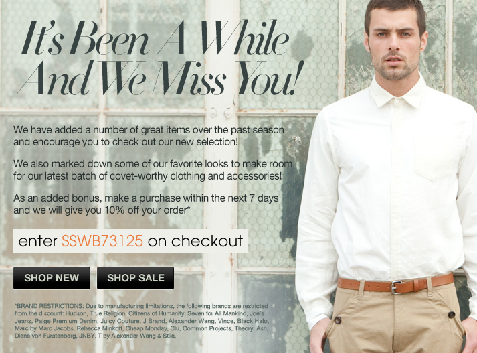The image size is (477, 353).
Task: Click the white shirt's chest pocket
Action: pos(437,158)
